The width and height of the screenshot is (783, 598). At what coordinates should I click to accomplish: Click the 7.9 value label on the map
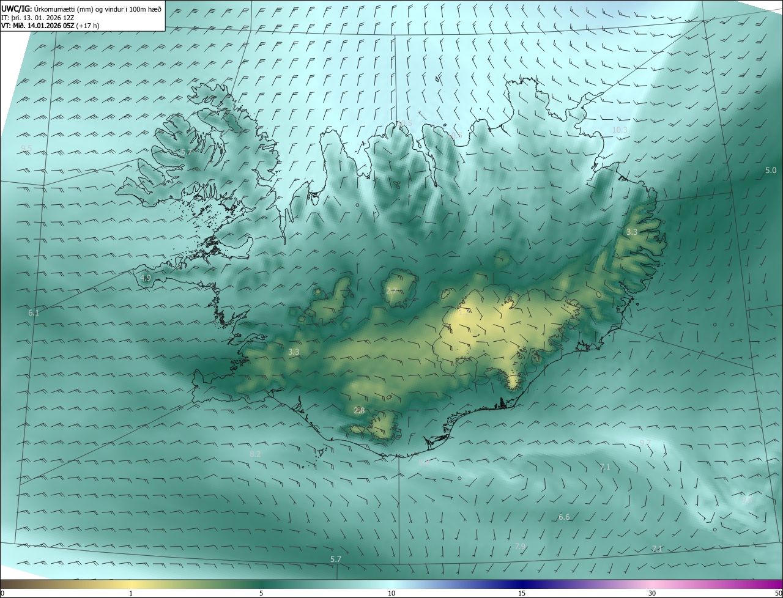[520, 545]
